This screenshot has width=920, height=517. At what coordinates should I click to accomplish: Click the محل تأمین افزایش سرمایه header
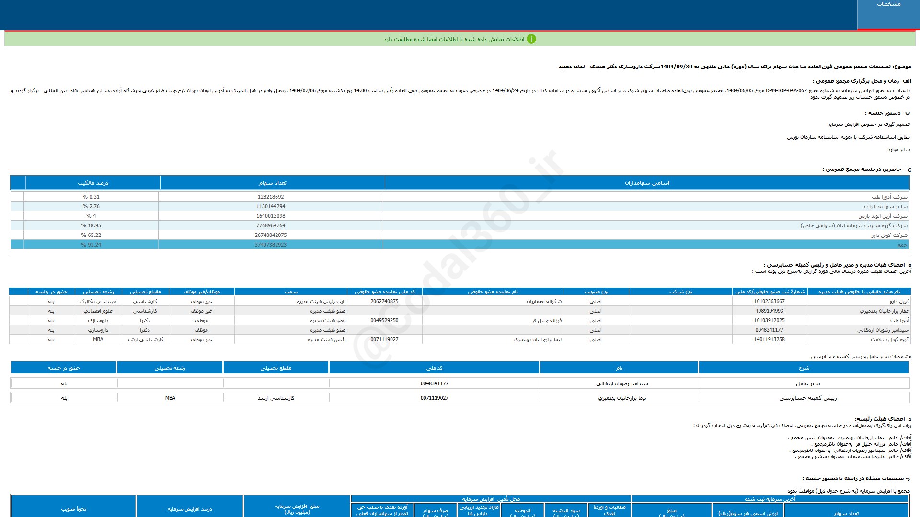[x=491, y=499]
